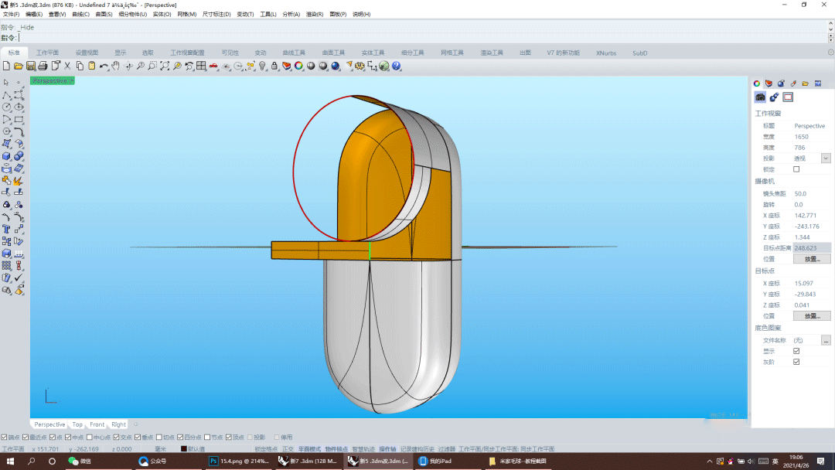
Task: Click the help question mark icon
Action: tap(397, 66)
